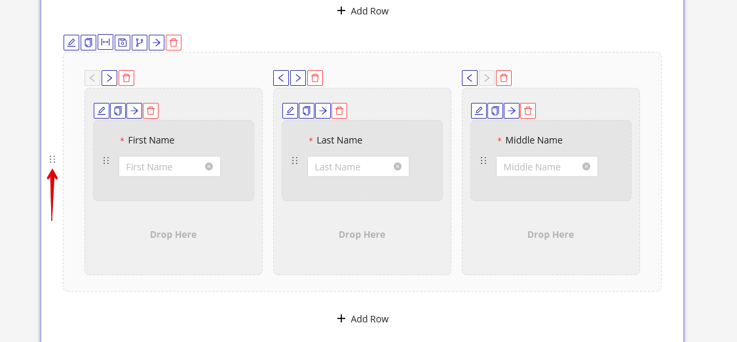Viewport: 737px width, 342px height.
Task: Save the row as a template icon
Action: pyautogui.click(x=123, y=43)
